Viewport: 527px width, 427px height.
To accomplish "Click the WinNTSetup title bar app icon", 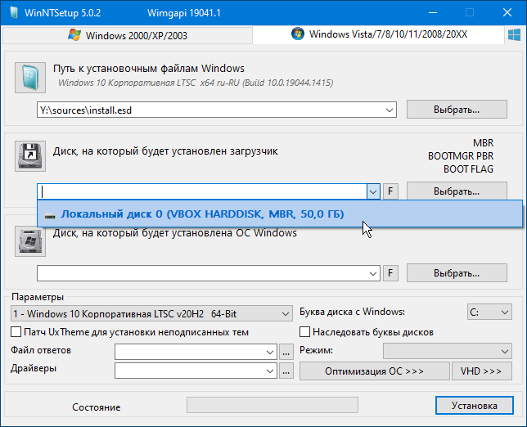I will tap(14, 13).
